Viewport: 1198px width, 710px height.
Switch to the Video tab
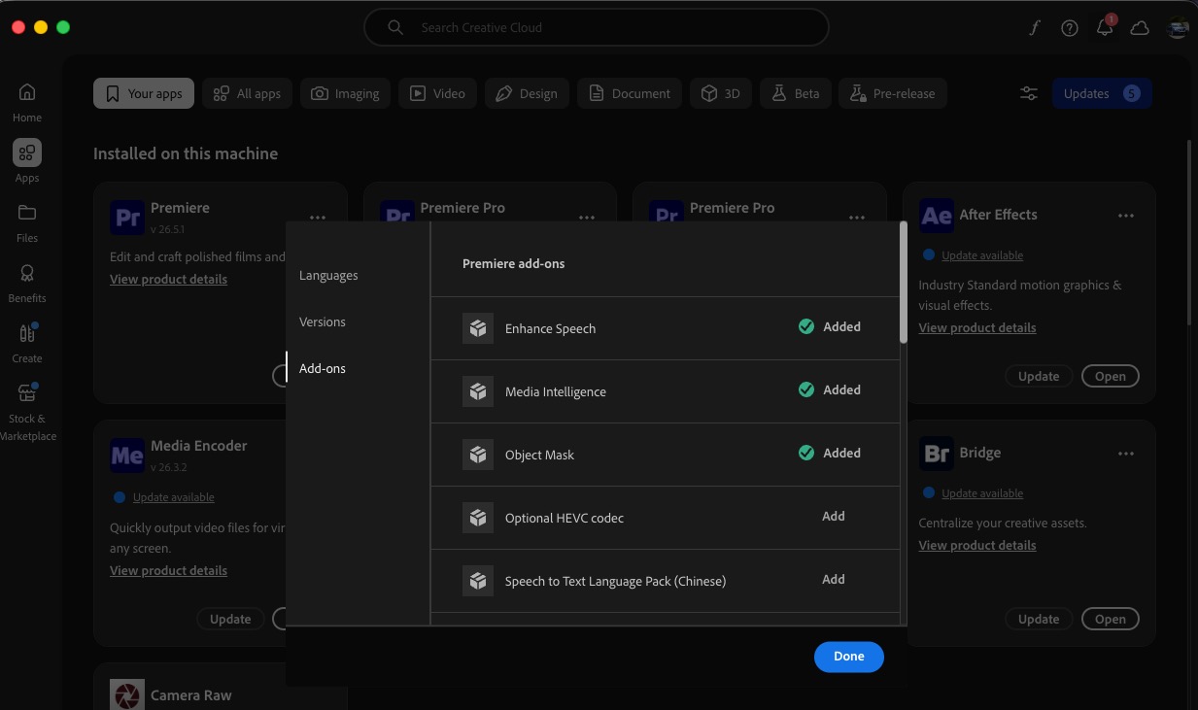[437, 93]
